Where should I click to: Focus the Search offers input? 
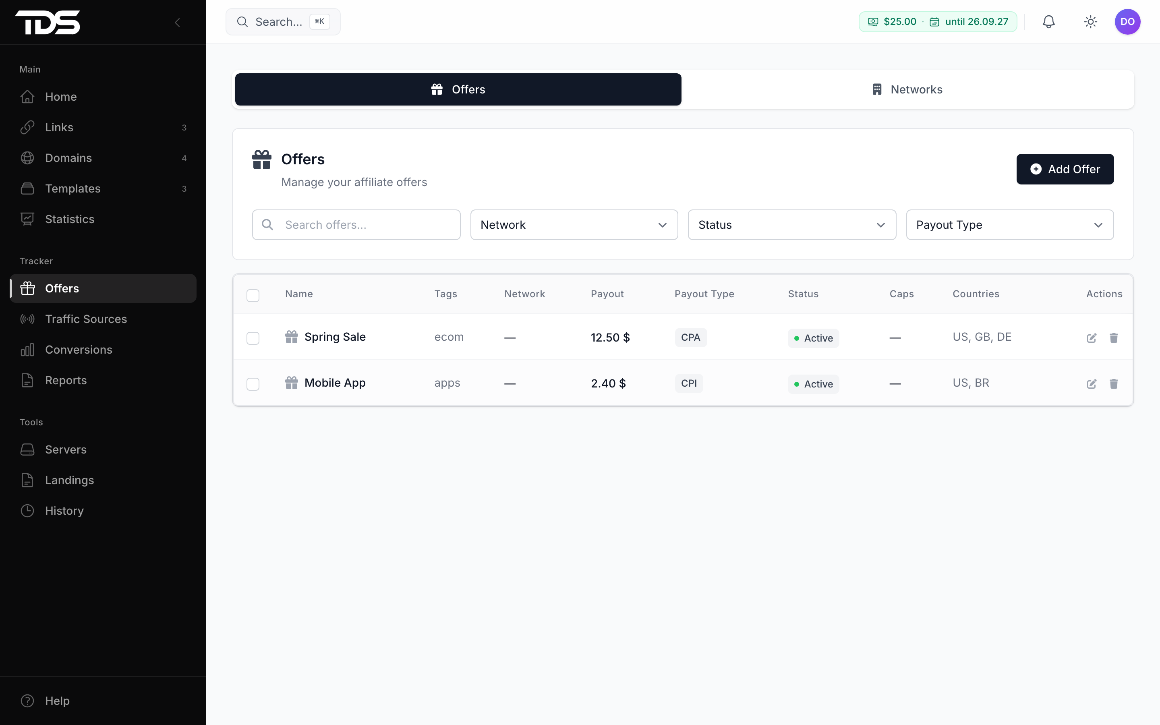356,224
